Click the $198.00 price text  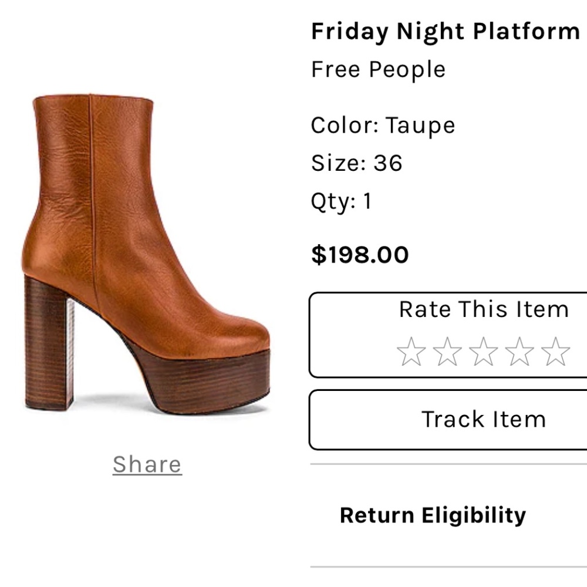(360, 255)
